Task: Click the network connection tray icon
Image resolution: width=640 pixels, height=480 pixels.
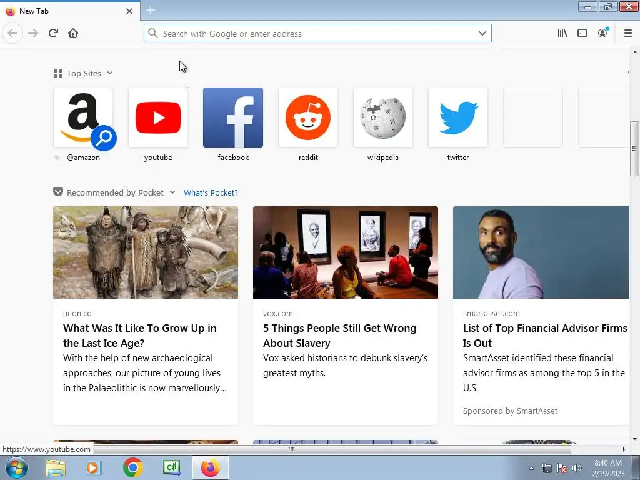Action: point(546,468)
